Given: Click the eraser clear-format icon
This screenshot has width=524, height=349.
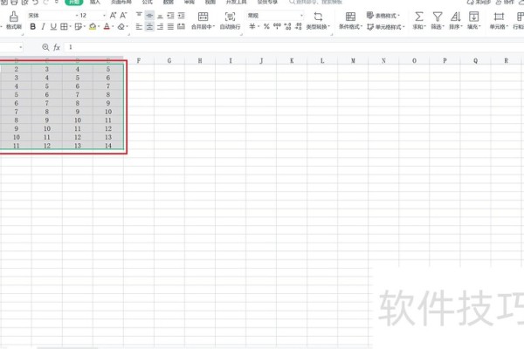Looking at the screenshot, I should [x=121, y=26].
